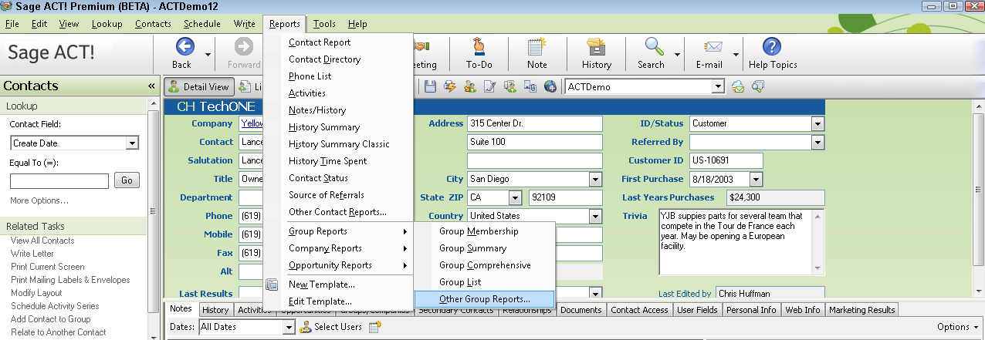Open the City San Diego dropdown

(x=595, y=179)
